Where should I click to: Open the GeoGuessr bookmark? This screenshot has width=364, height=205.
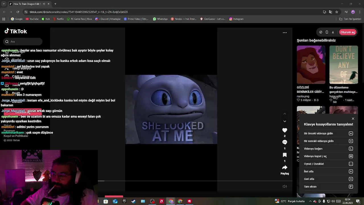[x=213, y=19]
